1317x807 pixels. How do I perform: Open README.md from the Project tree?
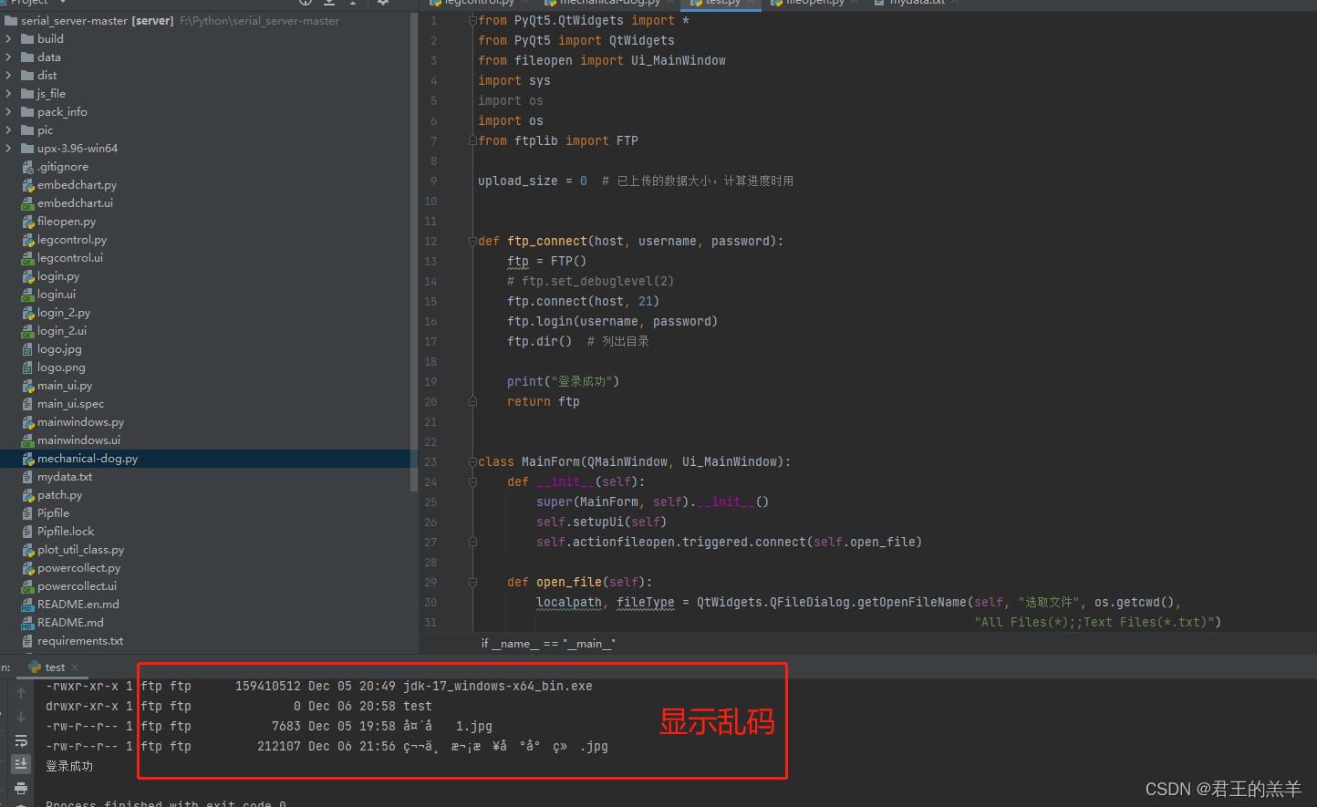tap(73, 622)
